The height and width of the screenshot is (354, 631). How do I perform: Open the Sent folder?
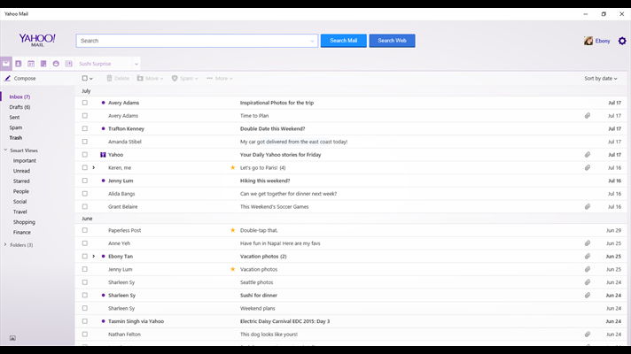[x=14, y=118]
